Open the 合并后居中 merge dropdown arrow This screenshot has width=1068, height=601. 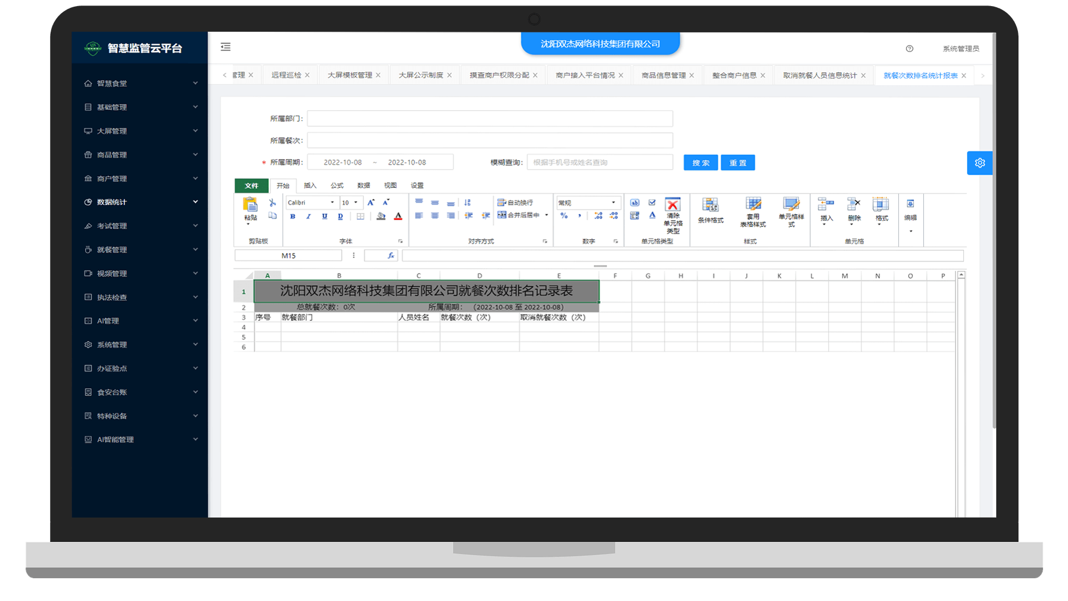pyautogui.click(x=547, y=215)
